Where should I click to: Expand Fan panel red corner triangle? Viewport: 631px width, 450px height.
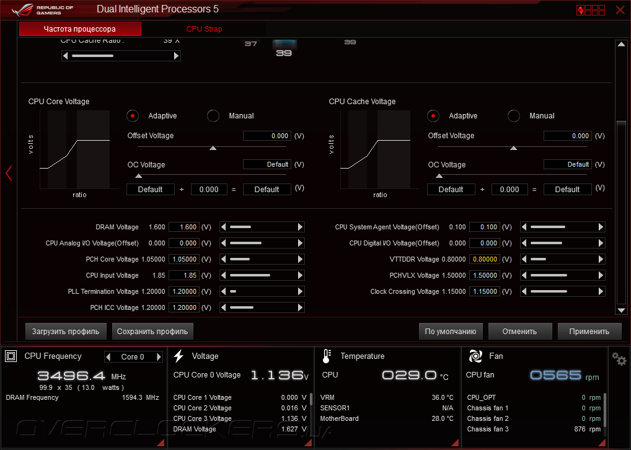pyautogui.click(x=602, y=443)
